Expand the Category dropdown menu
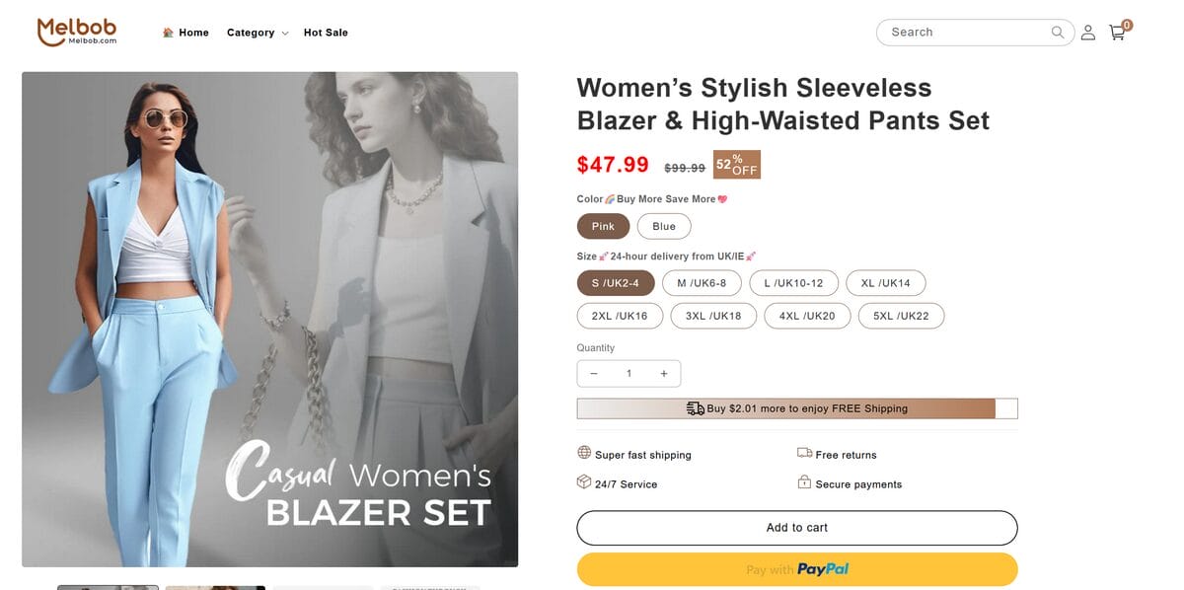The width and height of the screenshot is (1184, 590). coord(257,33)
